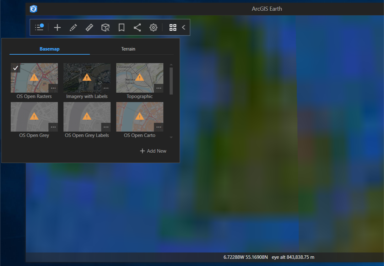
Task: Collapse the toolbar with left chevron
Action: pyautogui.click(x=184, y=28)
